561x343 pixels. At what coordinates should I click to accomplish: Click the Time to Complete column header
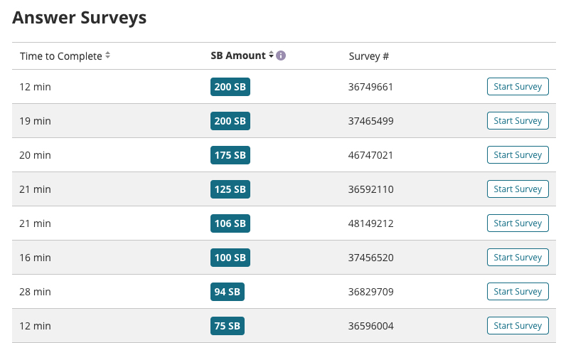[x=60, y=56]
